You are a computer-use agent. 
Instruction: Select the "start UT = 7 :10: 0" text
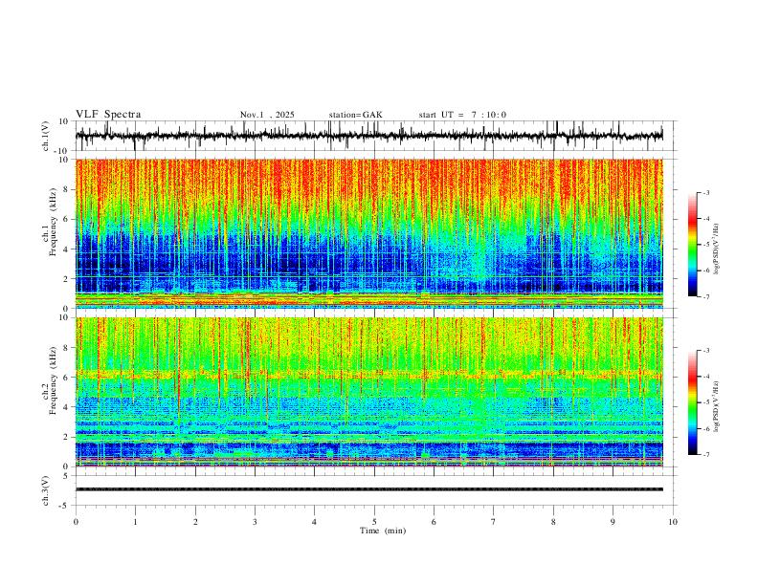462,115
